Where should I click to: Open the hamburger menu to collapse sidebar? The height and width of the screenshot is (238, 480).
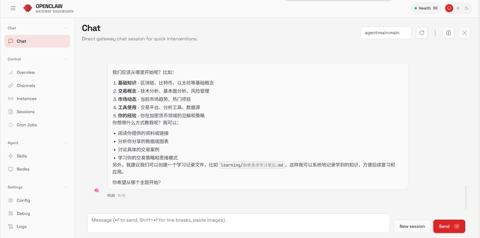13,8
